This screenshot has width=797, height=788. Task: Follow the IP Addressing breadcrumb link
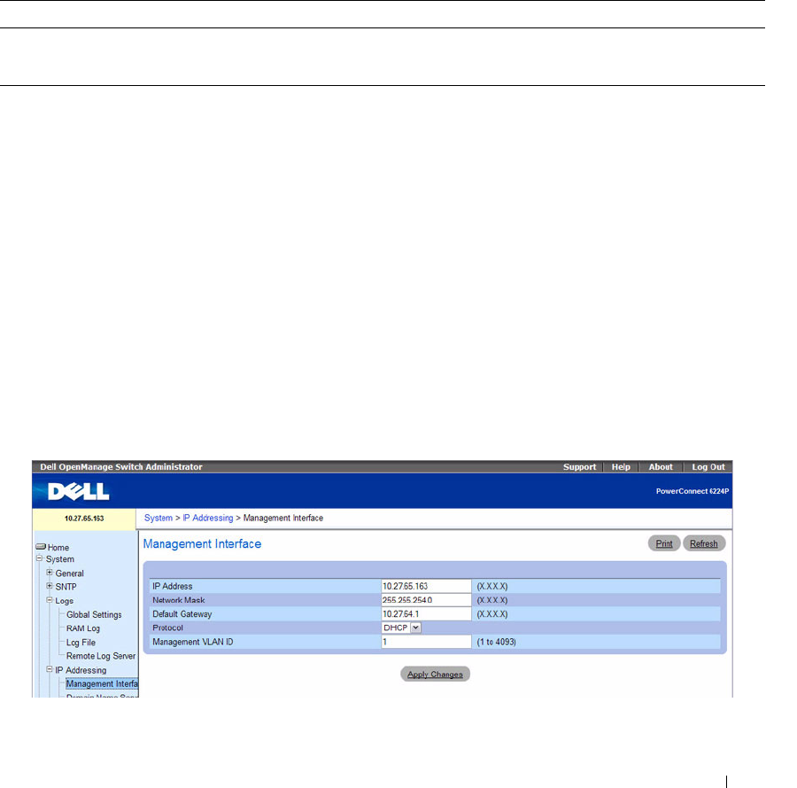click(x=208, y=518)
